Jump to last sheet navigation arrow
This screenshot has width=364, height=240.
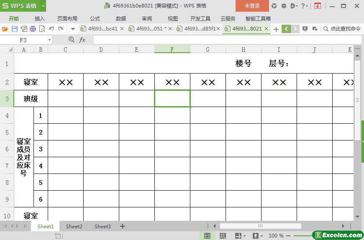click(x=26, y=226)
